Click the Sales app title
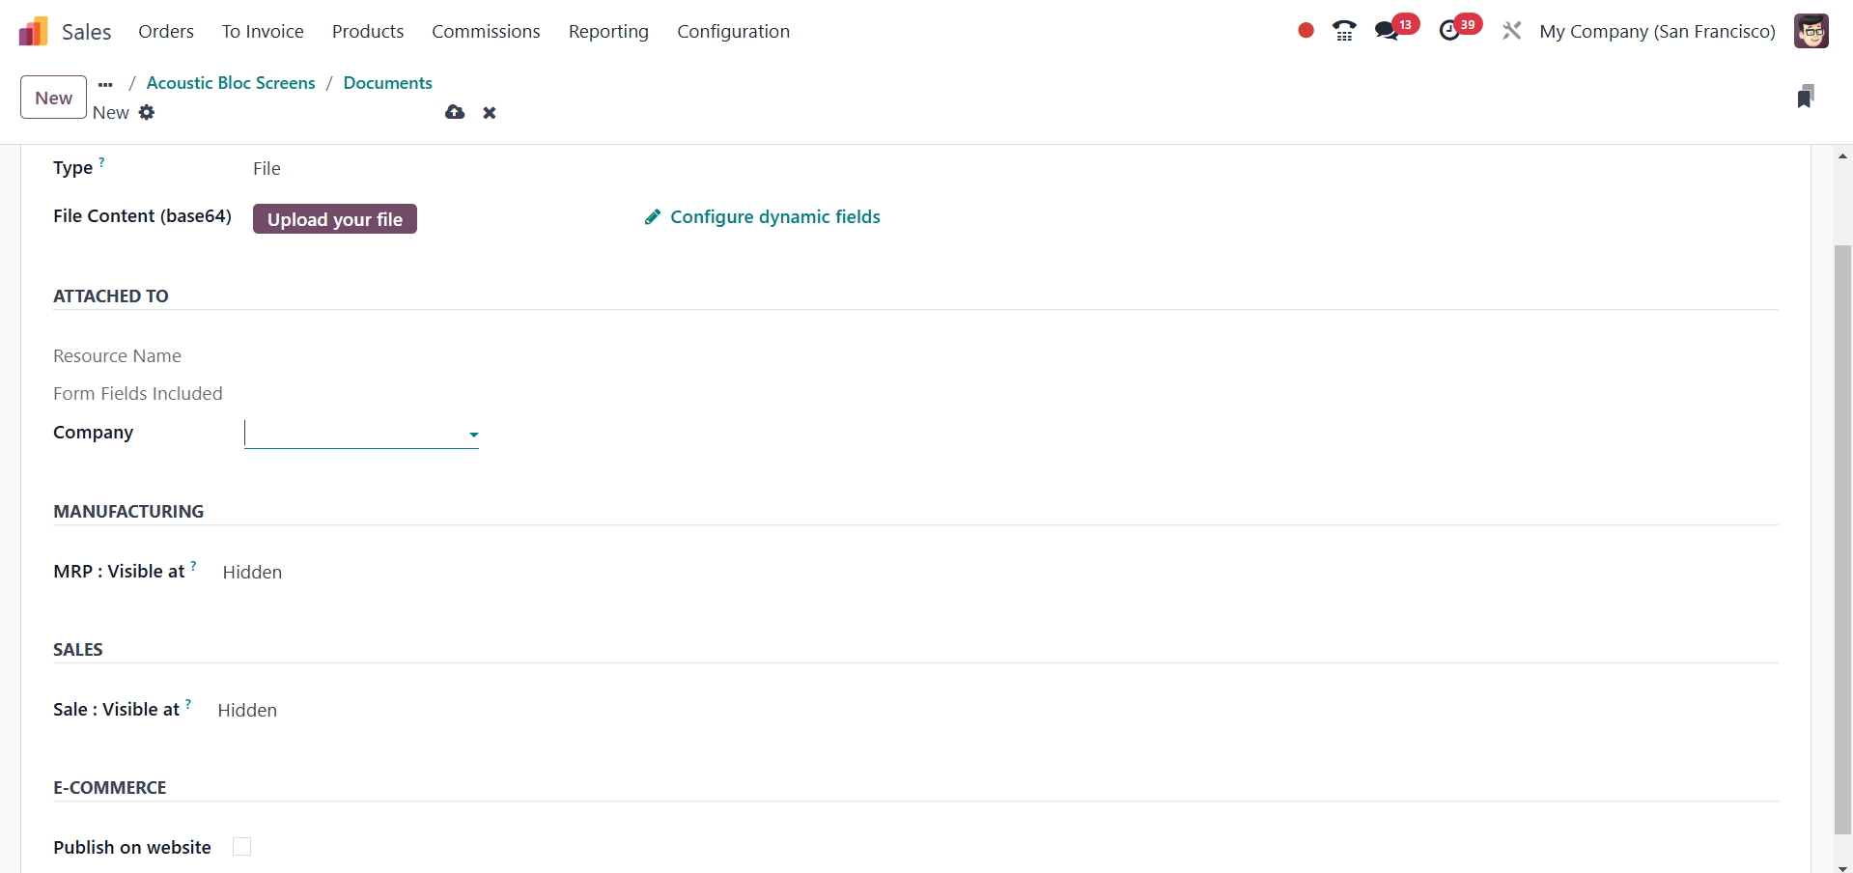 pyautogui.click(x=87, y=32)
